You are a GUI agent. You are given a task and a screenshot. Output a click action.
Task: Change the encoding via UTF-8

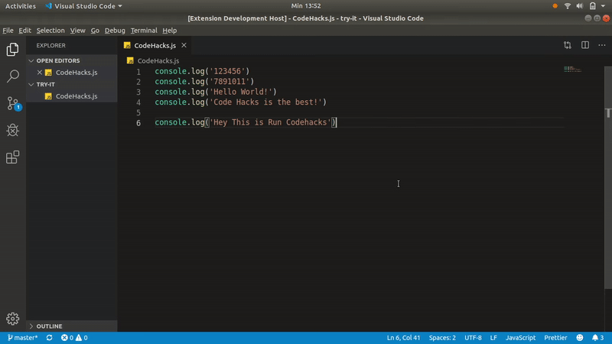473,338
